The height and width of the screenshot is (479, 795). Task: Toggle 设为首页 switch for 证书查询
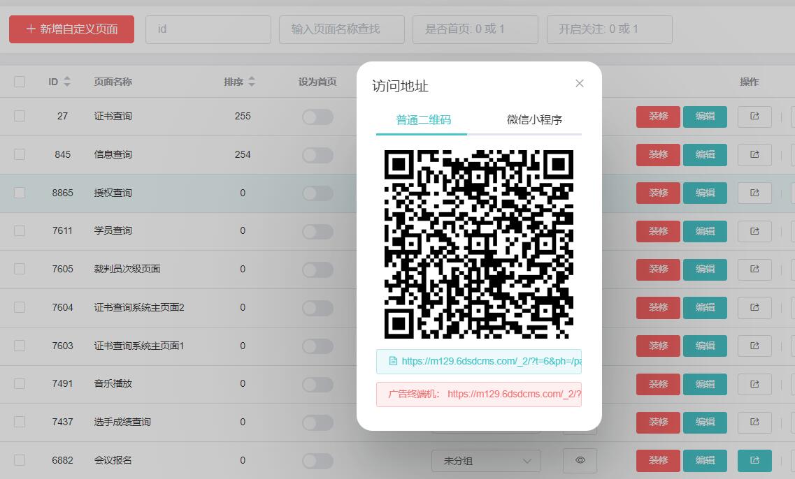click(x=318, y=117)
